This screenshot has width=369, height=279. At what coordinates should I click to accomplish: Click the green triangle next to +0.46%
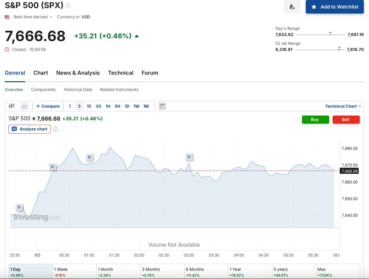[x=137, y=36]
